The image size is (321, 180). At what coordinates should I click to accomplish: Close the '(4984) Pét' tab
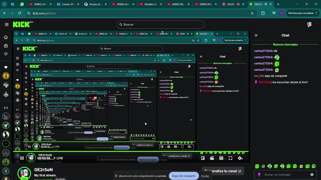pyautogui.click(x=216, y=4)
